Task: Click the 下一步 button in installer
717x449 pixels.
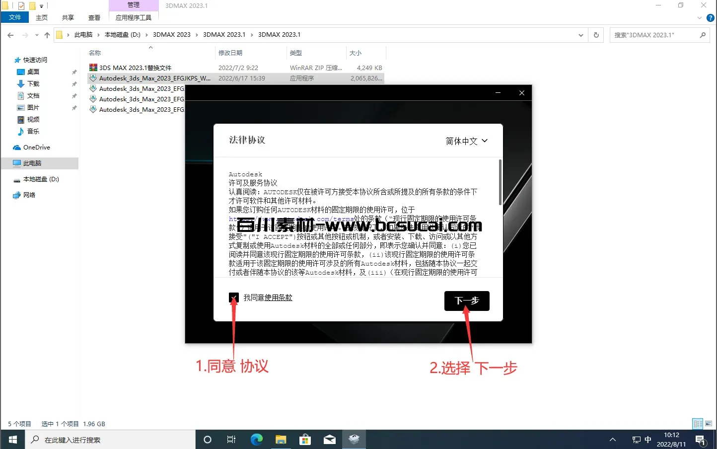Action: point(467,301)
